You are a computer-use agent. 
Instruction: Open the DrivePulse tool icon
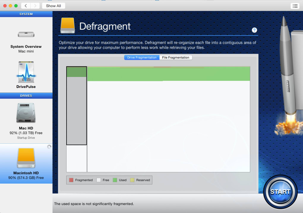coord(26,72)
